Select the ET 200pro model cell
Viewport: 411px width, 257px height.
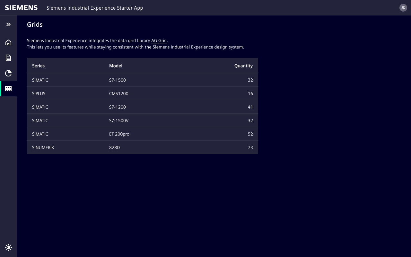(x=143, y=134)
